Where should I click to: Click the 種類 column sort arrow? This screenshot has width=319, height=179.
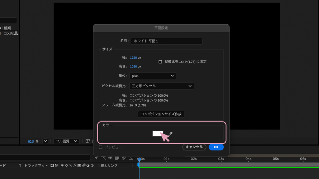click(1, 28)
